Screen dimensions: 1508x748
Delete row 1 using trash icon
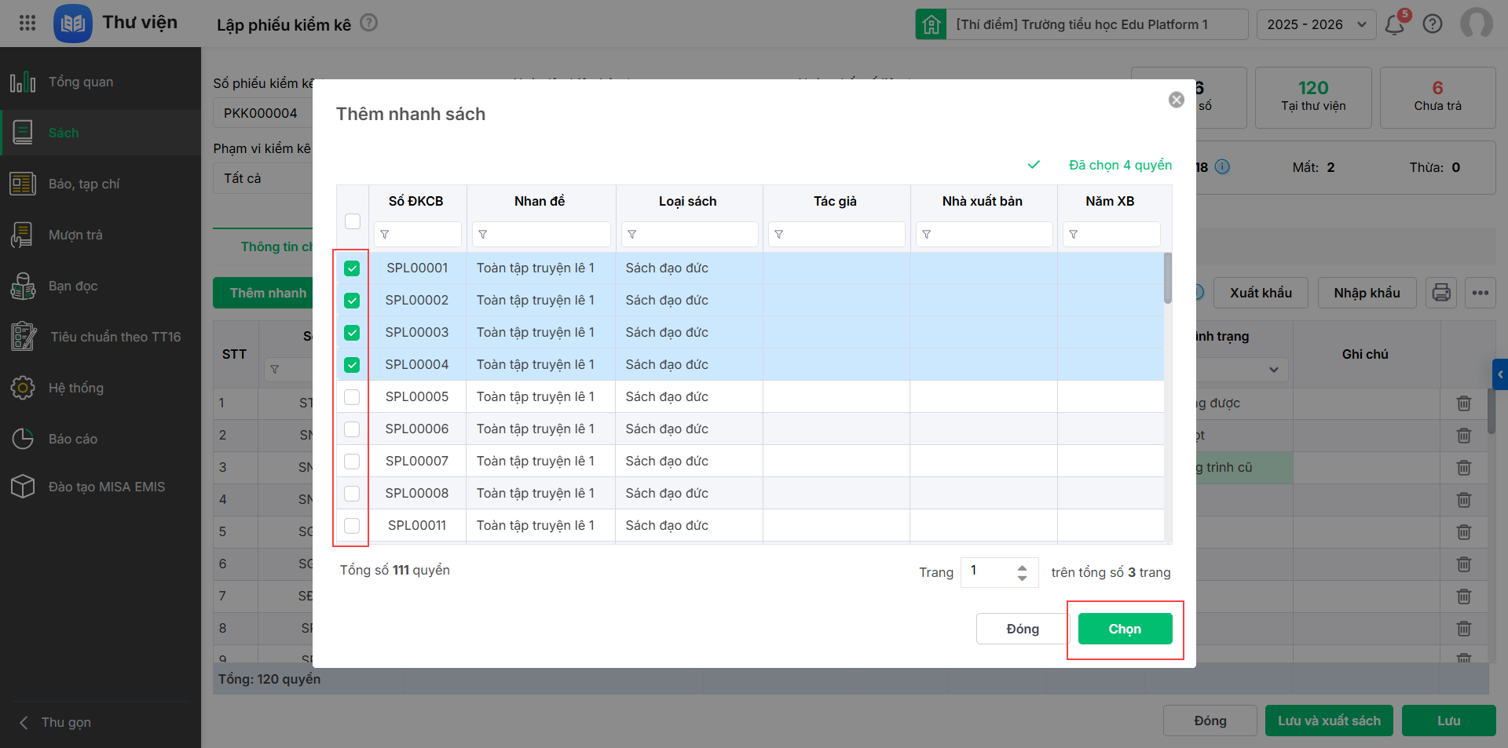[1463, 403]
